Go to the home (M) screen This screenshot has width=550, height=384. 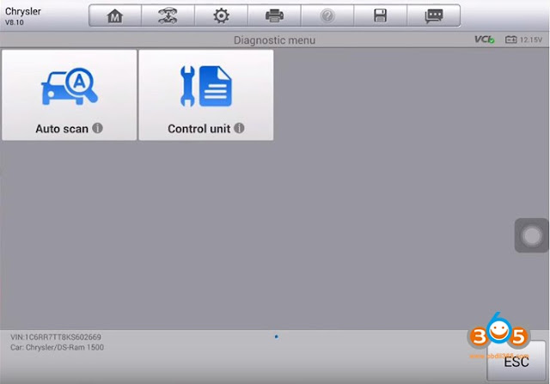click(x=115, y=15)
